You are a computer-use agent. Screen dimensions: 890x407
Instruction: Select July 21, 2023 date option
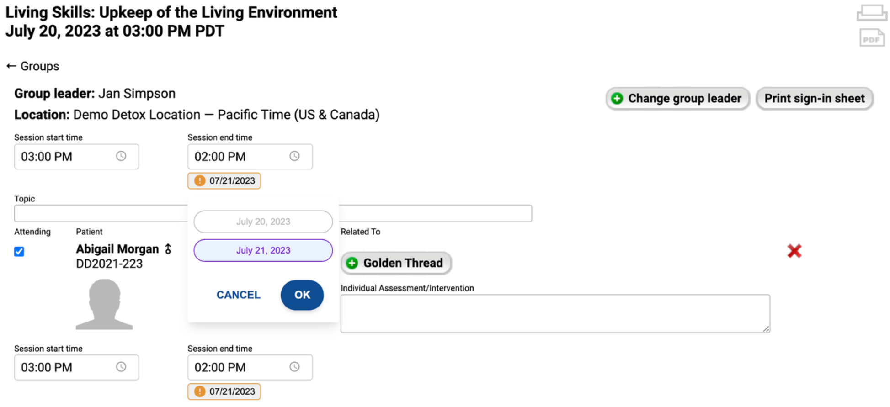(263, 250)
